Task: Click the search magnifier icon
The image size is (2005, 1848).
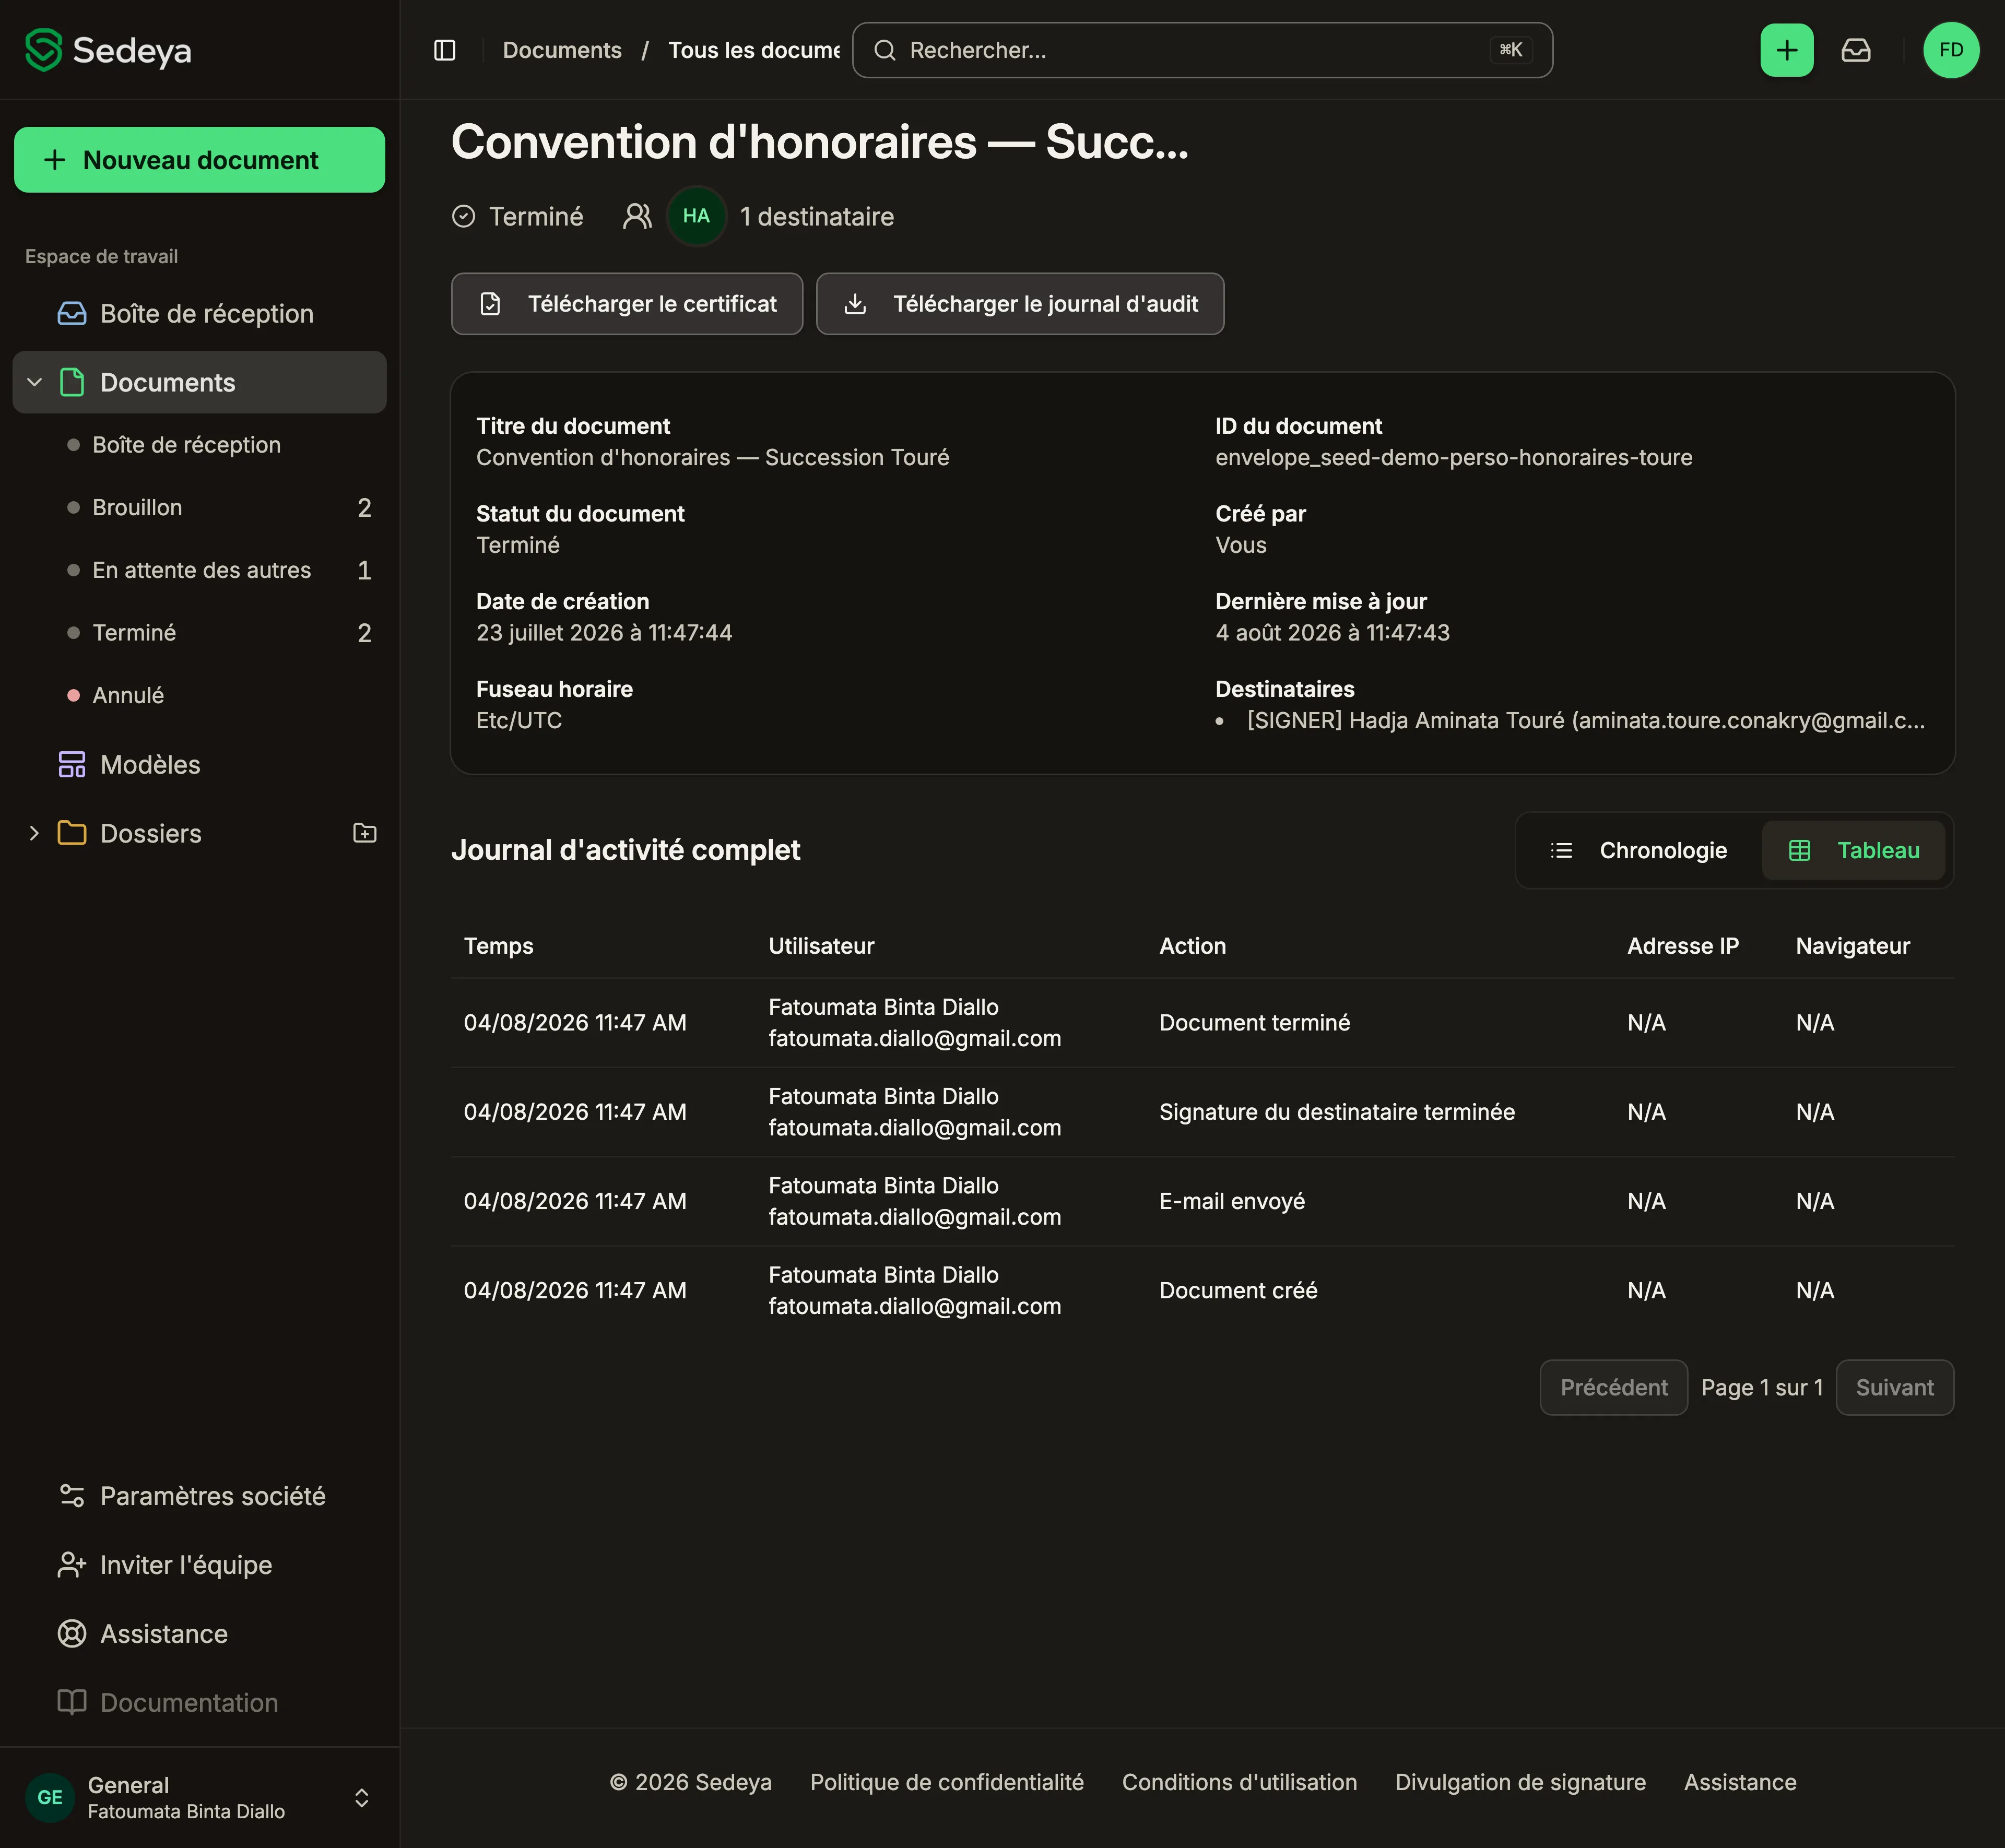Action: (x=884, y=50)
